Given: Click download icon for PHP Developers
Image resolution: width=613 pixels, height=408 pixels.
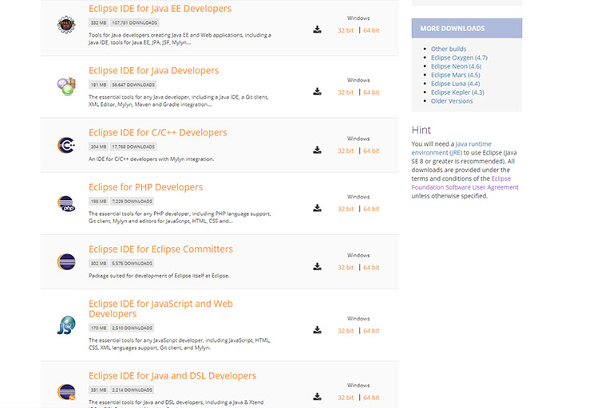Looking at the screenshot, I should coord(317,208).
